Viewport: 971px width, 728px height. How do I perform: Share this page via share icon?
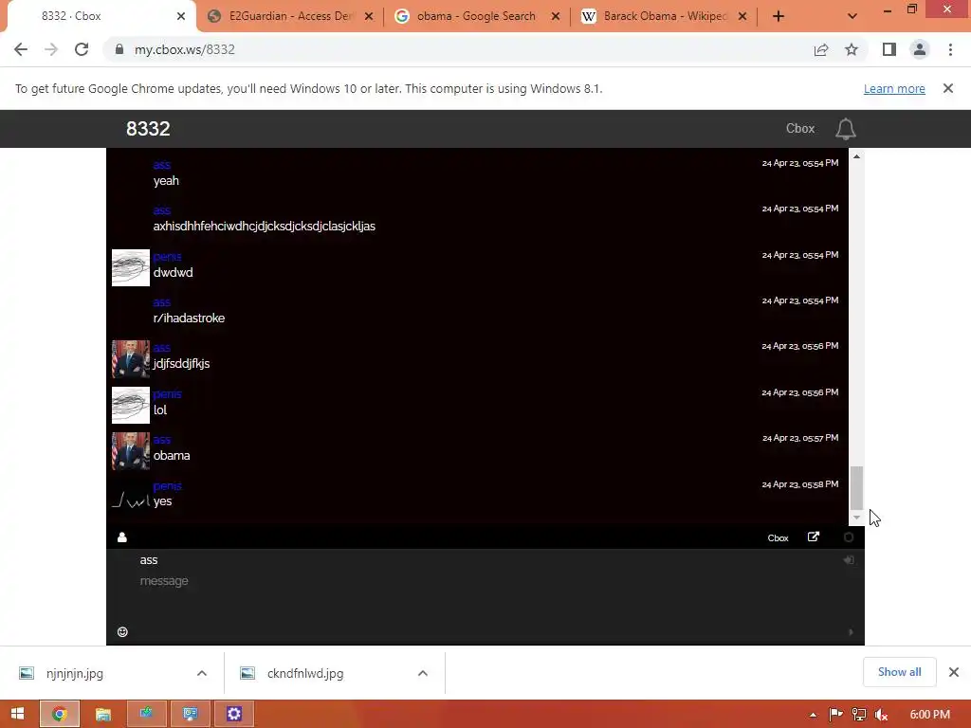click(x=821, y=49)
